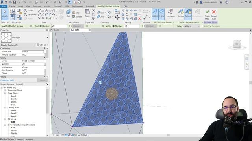This screenshot has height=141, width=252.
Task: Click the Reference line button
Action: point(30,14)
